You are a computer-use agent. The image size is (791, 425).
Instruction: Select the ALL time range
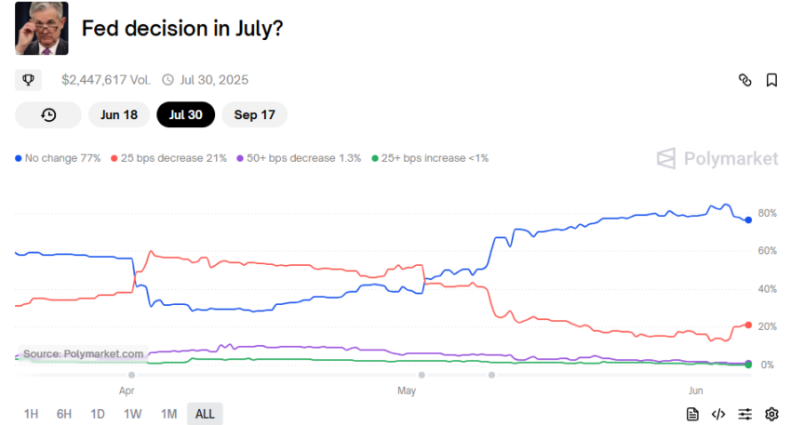(x=205, y=415)
